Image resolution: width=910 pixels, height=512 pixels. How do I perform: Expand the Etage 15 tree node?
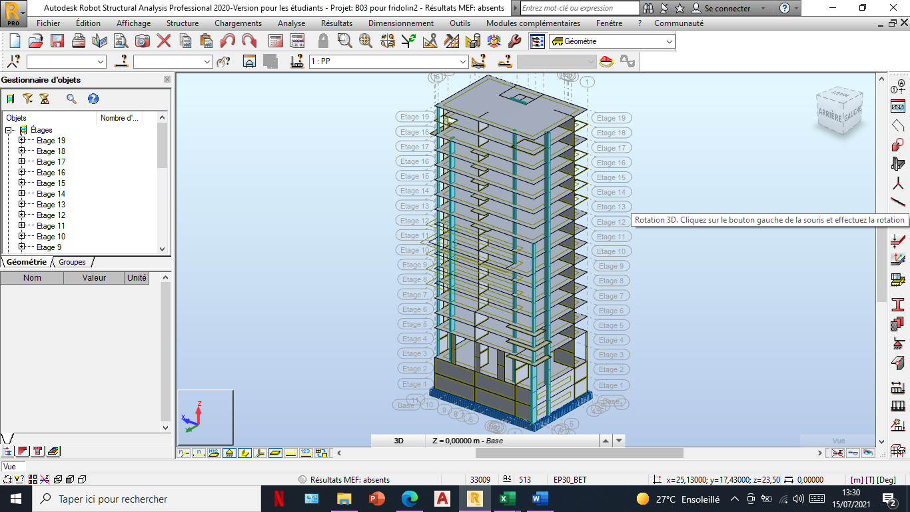21,183
